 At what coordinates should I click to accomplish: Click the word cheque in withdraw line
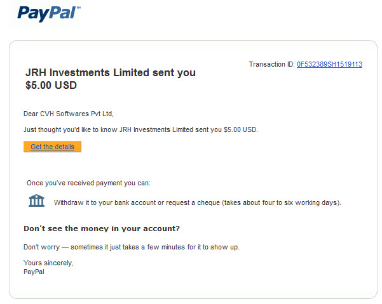click(208, 202)
